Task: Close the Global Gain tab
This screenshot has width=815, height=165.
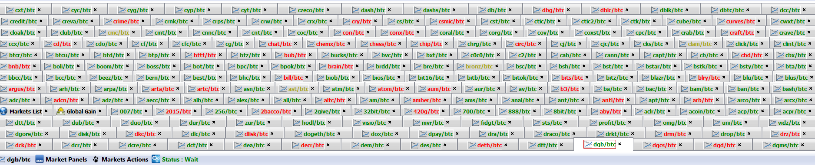Action: coord(100,111)
